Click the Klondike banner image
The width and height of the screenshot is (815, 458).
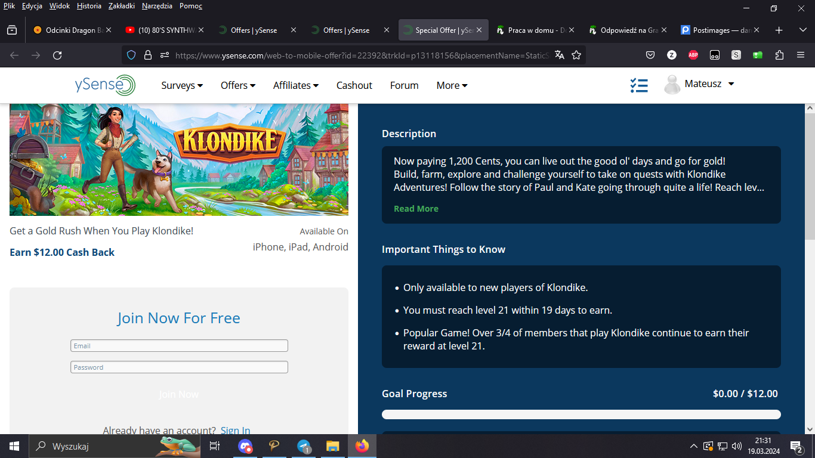click(179, 160)
